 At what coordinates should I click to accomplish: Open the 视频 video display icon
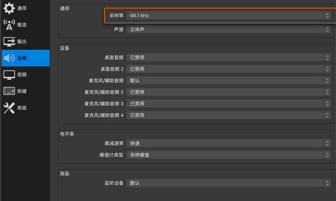tap(9, 74)
